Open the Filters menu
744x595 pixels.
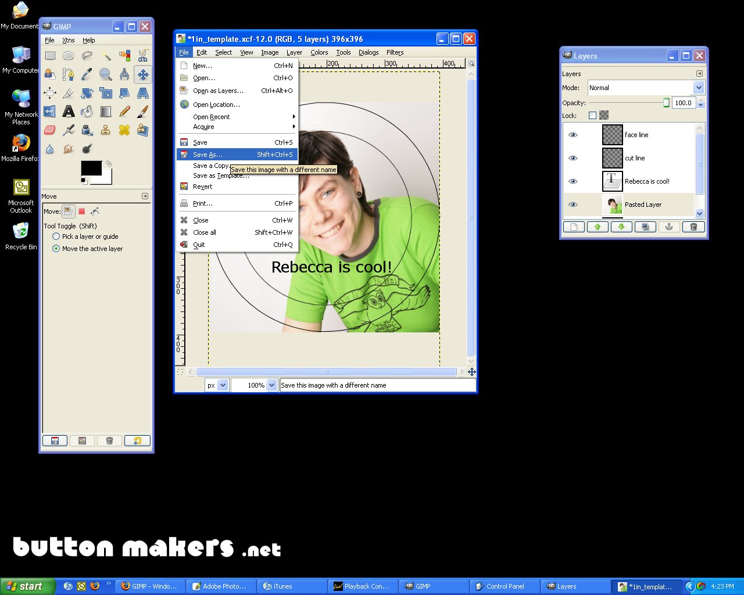(x=395, y=52)
